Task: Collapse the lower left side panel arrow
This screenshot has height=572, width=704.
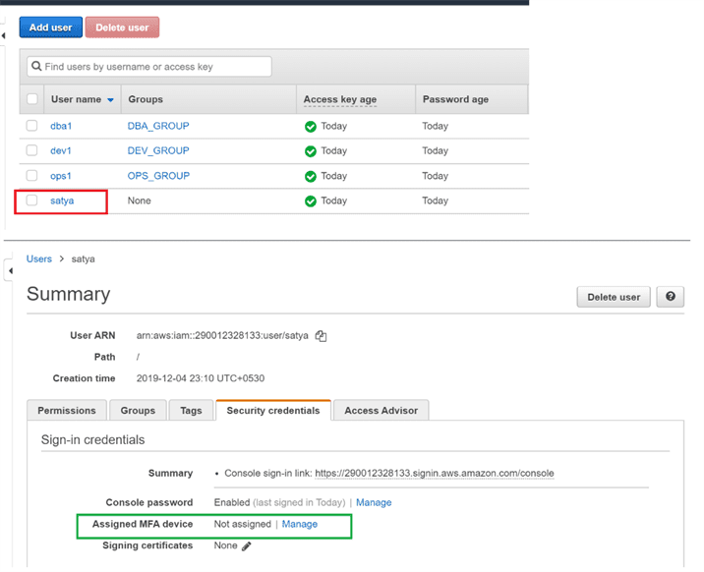Action: 10,270
